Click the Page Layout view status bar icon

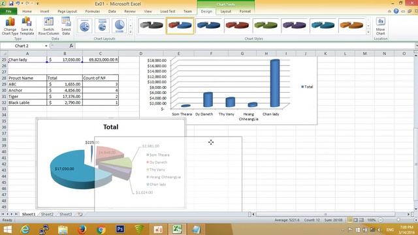click(x=355, y=220)
